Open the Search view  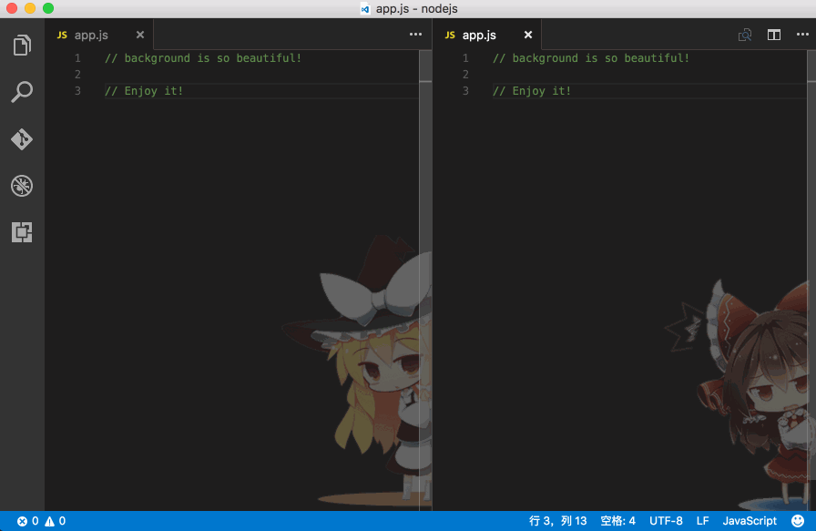[22, 91]
